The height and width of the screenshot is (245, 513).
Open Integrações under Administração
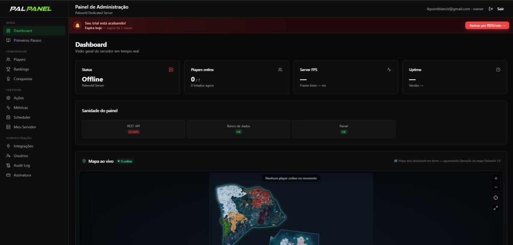click(x=34, y=146)
